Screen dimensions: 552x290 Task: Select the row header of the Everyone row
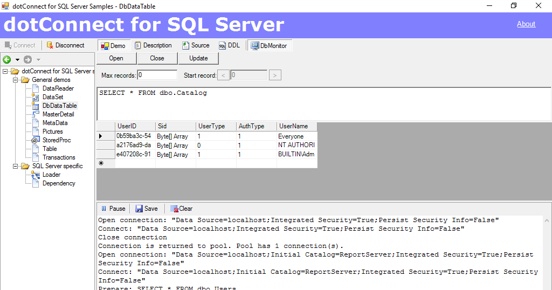(106, 136)
